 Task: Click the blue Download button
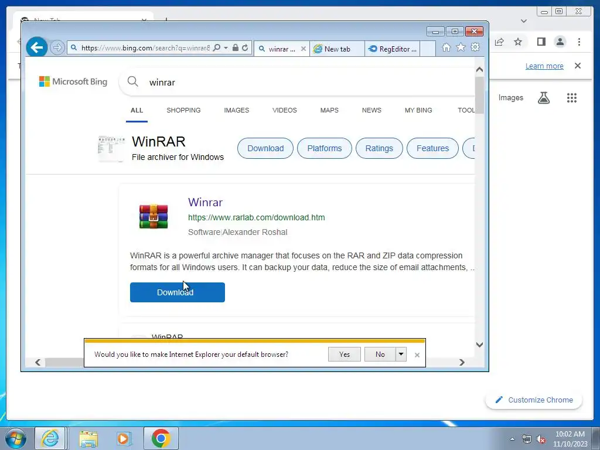(177, 292)
